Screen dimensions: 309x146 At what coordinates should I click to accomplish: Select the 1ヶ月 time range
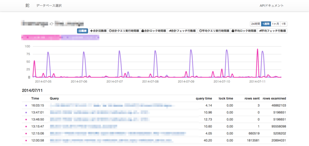pyautogui.click(x=275, y=24)
